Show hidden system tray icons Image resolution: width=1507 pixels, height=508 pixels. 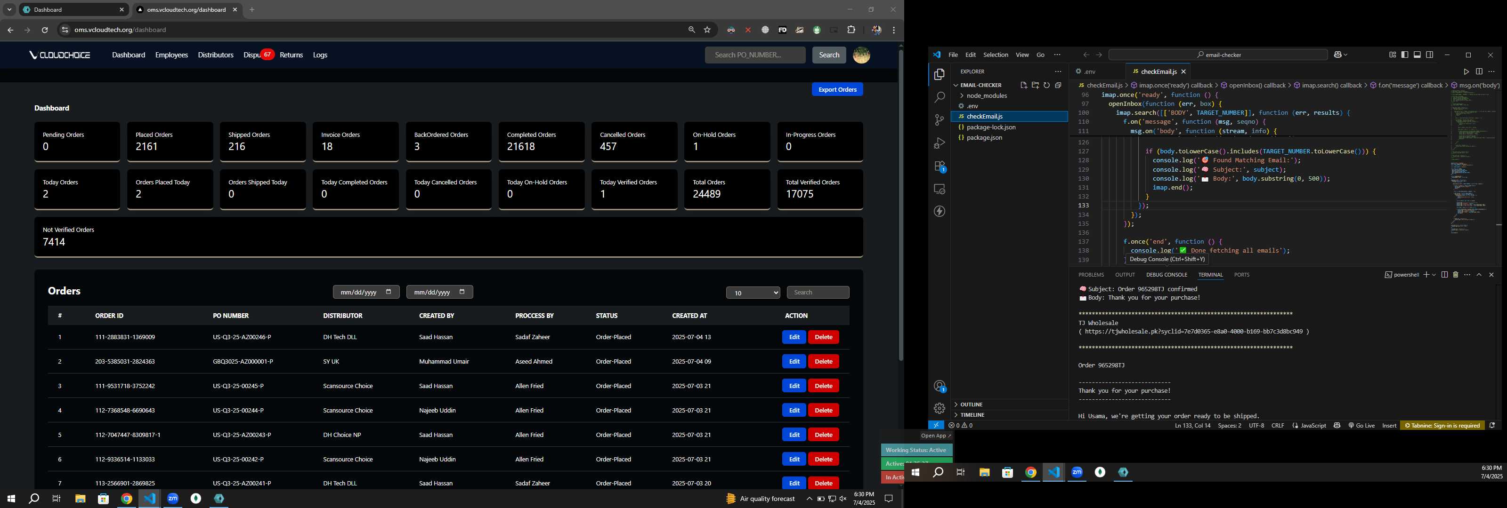click(x=809, y=499)
